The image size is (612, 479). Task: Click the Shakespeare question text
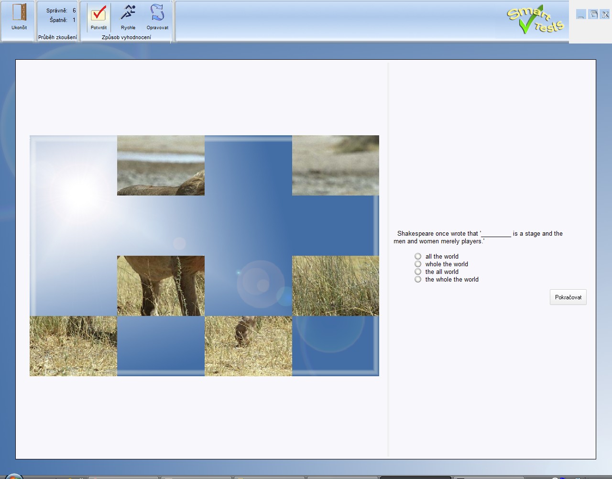click(x=478, y=238)
